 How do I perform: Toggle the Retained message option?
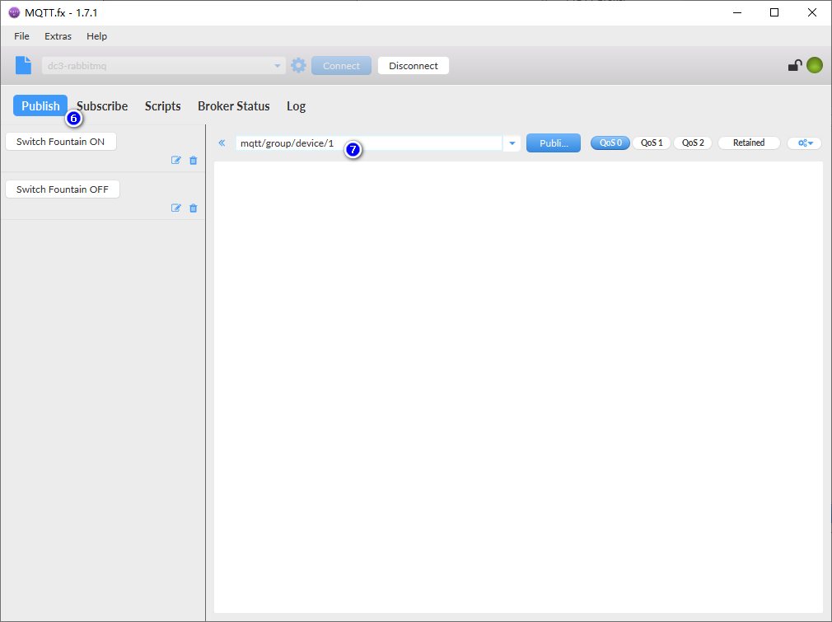pyautogui.click(x=748, y=143)
